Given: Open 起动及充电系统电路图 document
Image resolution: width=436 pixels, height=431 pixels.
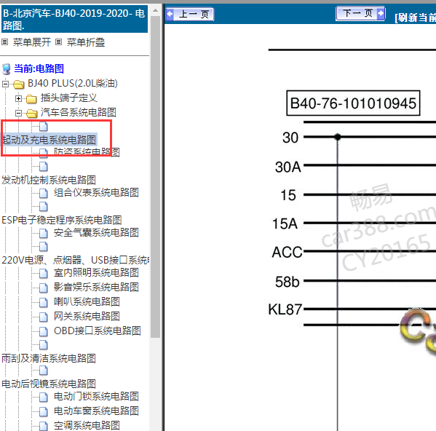Looking at the screenshot, I should pyautogui.click(x=49, y=140).
